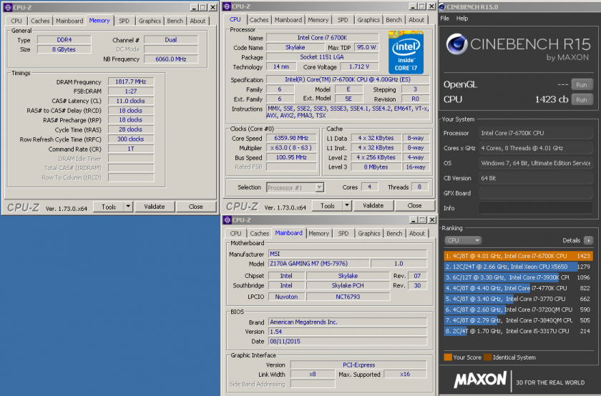Select ranking entry Core i7-4770K
601x396 pixels.
pyautogui.click(x=518, y=288)
